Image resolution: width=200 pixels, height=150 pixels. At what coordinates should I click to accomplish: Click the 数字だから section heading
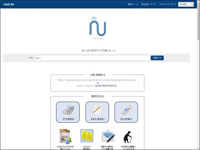[x=98, y=96]
